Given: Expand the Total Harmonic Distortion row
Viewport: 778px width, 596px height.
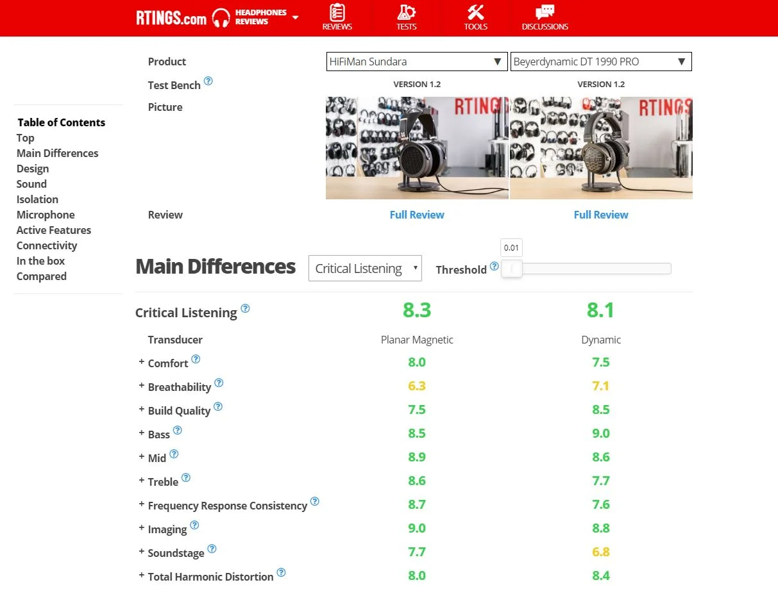Looking at the screenshot, I should coord(141,575).
